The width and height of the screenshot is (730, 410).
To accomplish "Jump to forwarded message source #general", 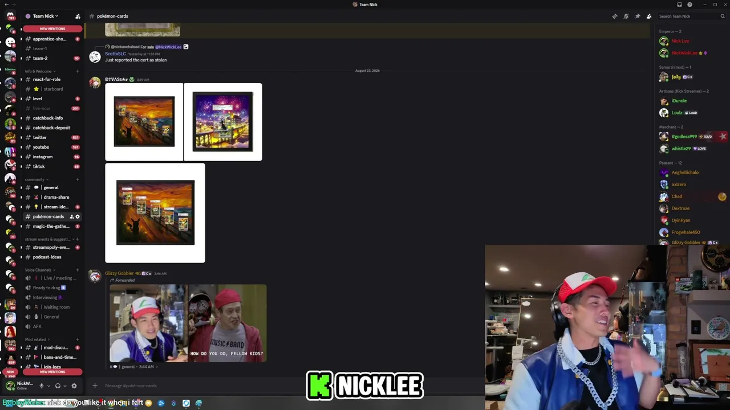I will 133,367.
